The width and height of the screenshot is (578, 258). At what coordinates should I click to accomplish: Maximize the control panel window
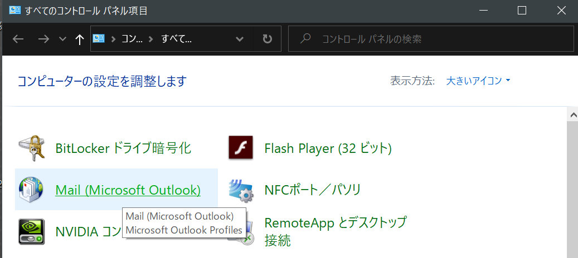(522, 11)
